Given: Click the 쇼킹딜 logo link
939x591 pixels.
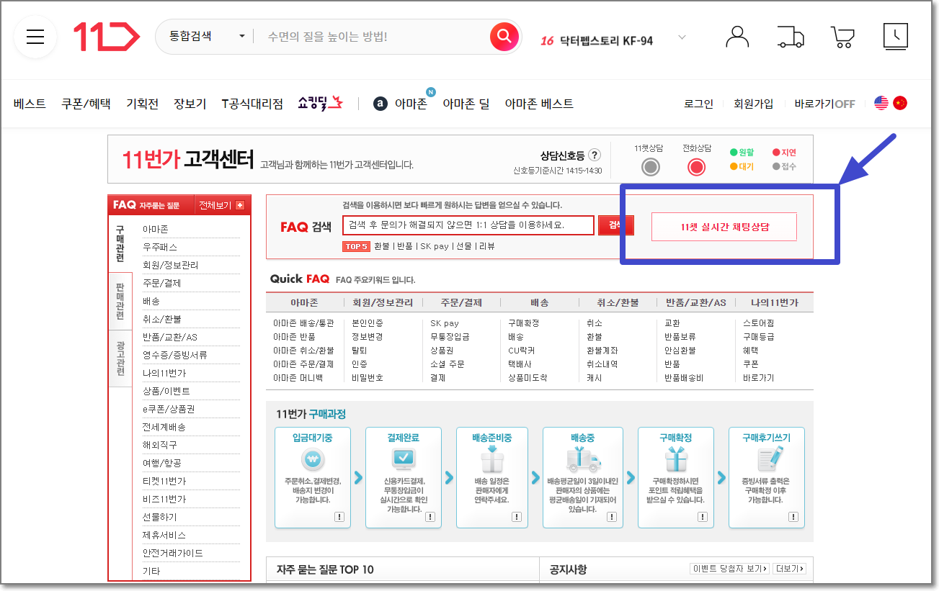Looking at the screenshot, I should coord(321,103).
